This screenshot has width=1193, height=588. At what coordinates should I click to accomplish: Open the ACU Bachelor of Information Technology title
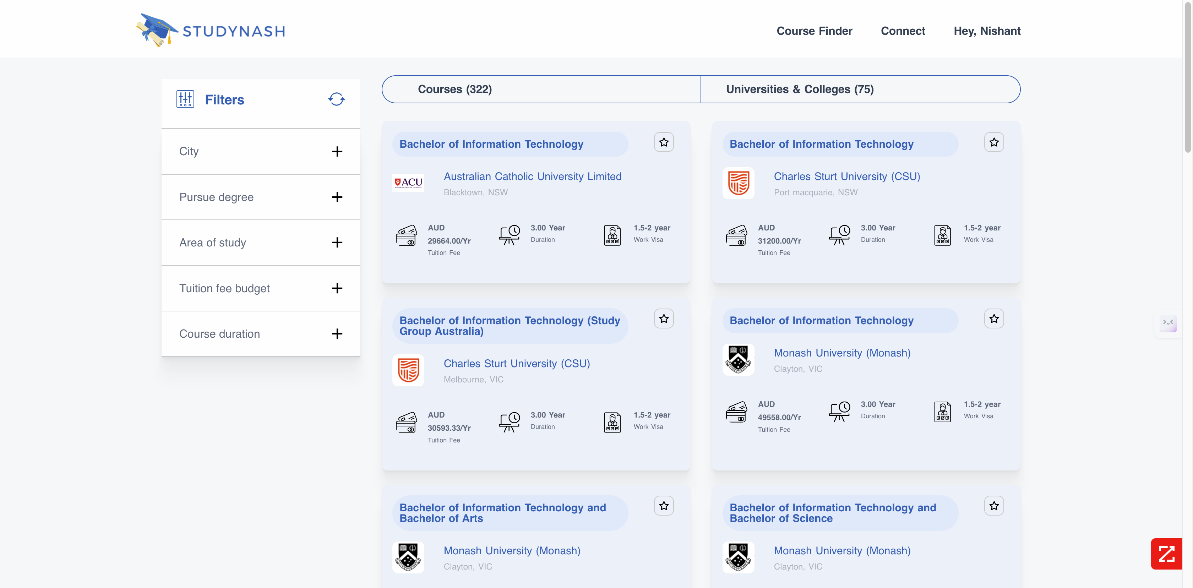[491, 144]
